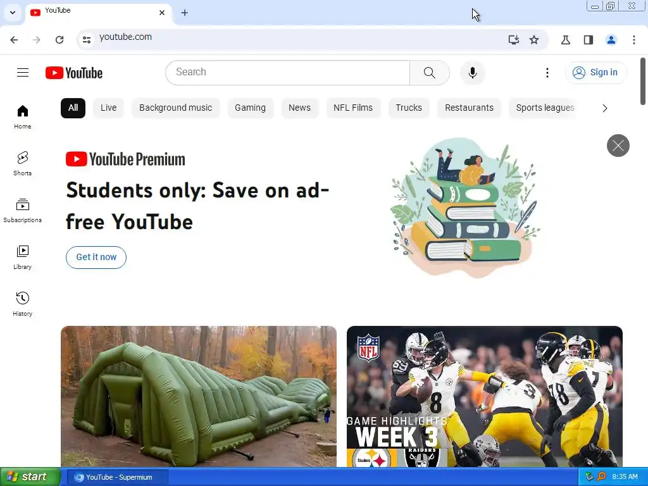648x486 pixels.
Task: Click browser forward arrow
Action: 37,40
